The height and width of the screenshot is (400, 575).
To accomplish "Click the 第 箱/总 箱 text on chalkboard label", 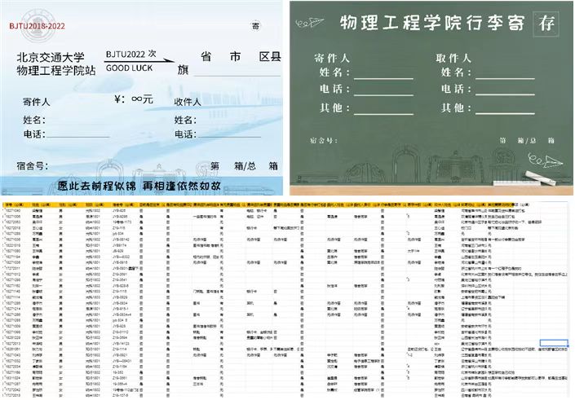I will [527, 140].
